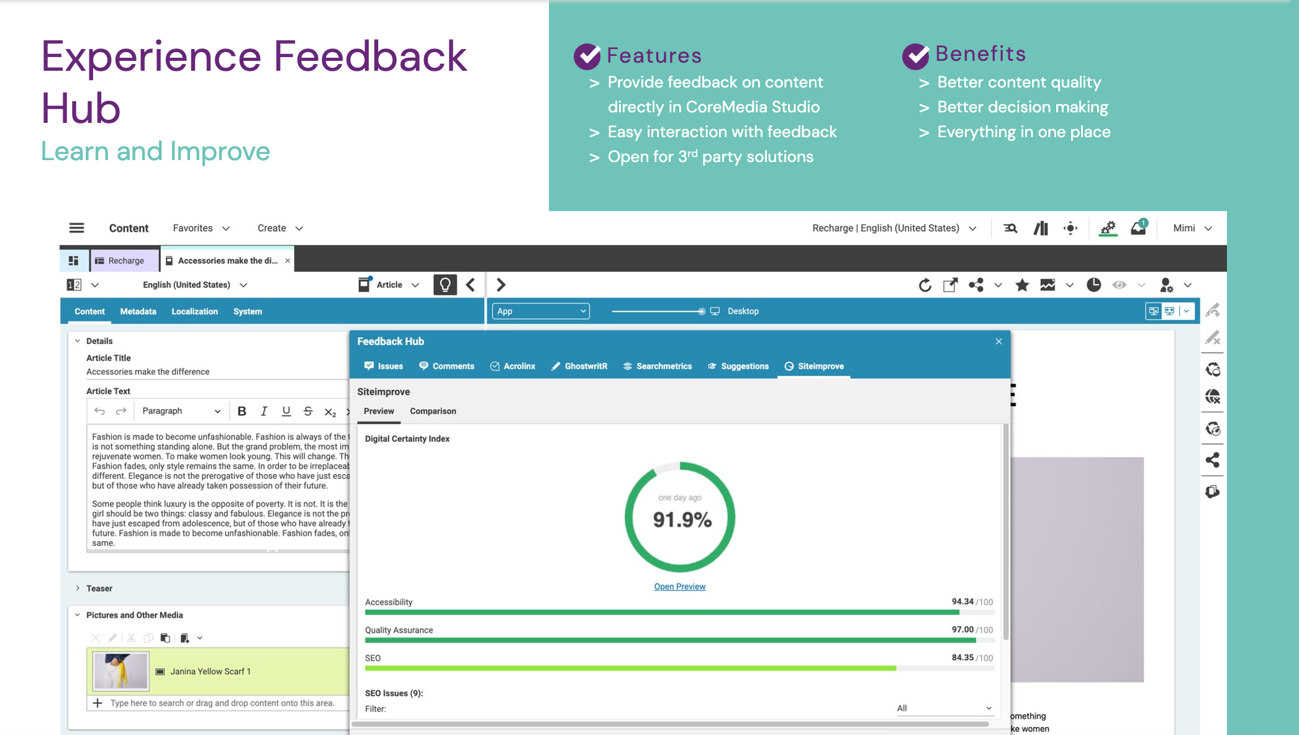
Task: Click the time travel clock icon
Action: pyautogui.click(x=1093, y=285)
